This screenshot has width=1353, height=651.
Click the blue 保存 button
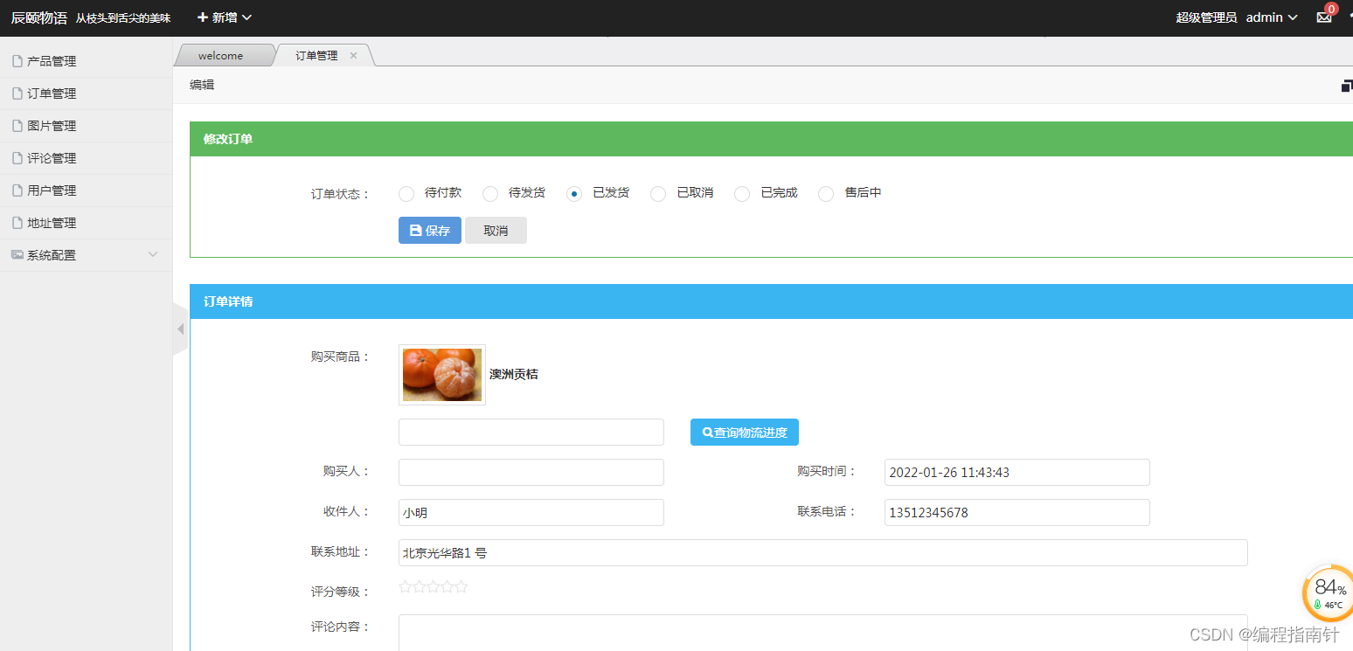[x=430, y=231]
